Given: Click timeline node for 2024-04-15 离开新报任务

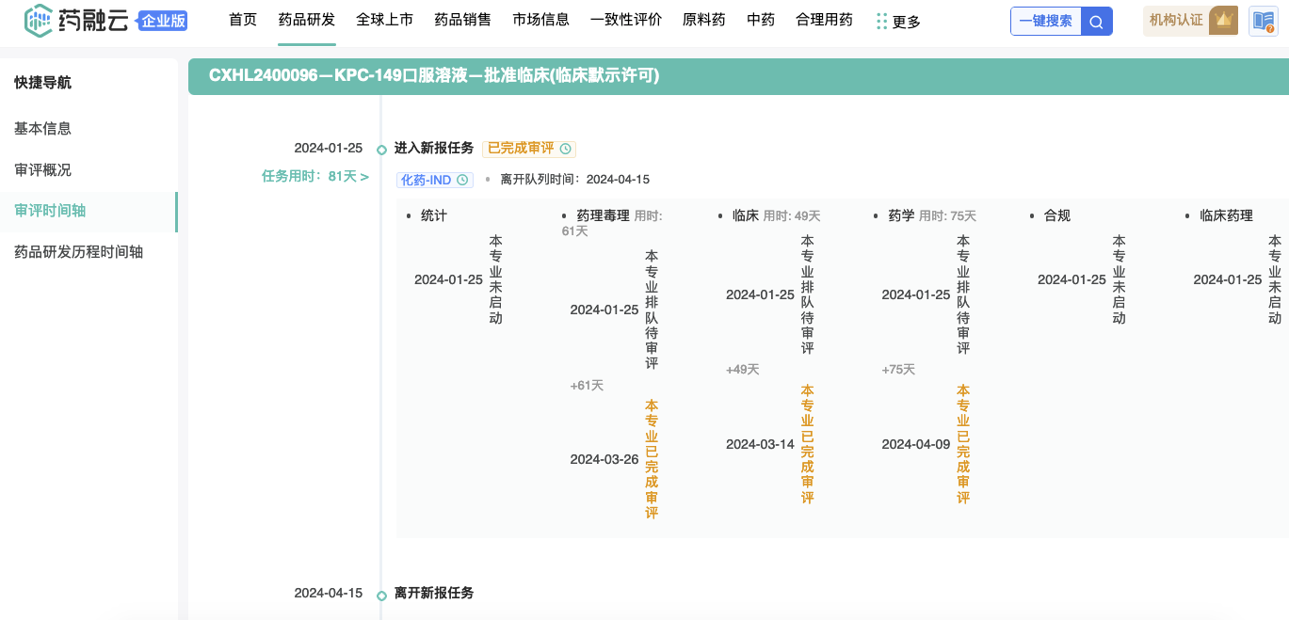Looking at the screenshot, I should pyautogui.click(x=381, y=595).
